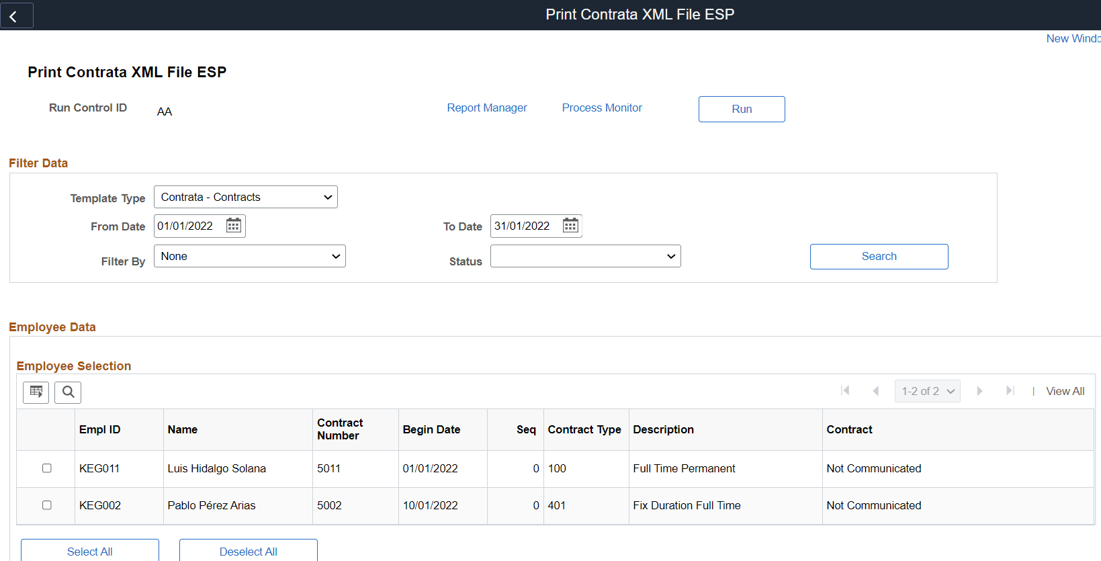Click contract type 100
The height and width of the screenshot is (561, 1101).
coord(557,468)
